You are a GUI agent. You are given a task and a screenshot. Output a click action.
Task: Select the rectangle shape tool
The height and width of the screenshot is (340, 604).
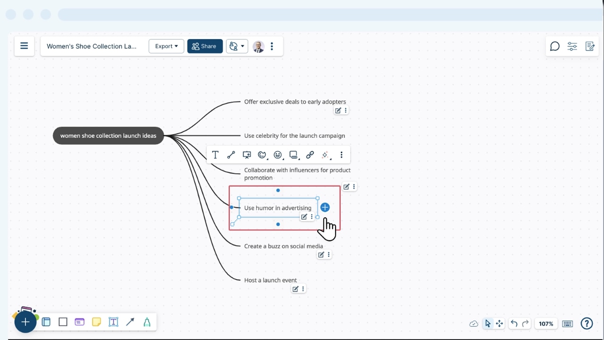pos(63,322)
